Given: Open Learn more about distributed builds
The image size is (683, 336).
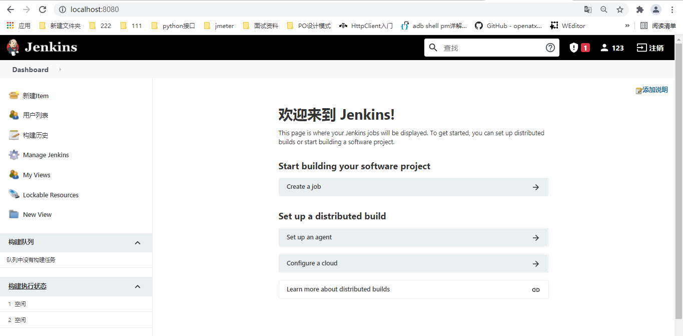Looking at the screenshot, I should click(413, 289).
